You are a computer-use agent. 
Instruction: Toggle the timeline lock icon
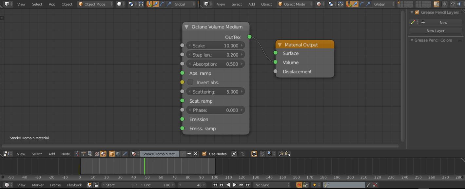pos(96,185)
